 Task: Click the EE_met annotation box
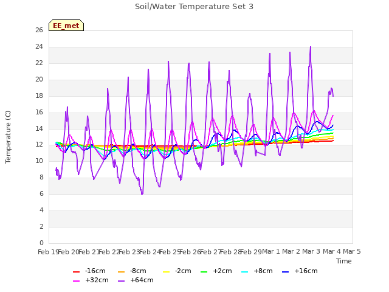pyautogui.click(x=66, y=26)
